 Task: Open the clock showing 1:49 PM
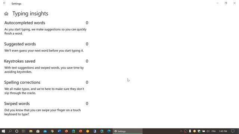click(x=223, y=131)
